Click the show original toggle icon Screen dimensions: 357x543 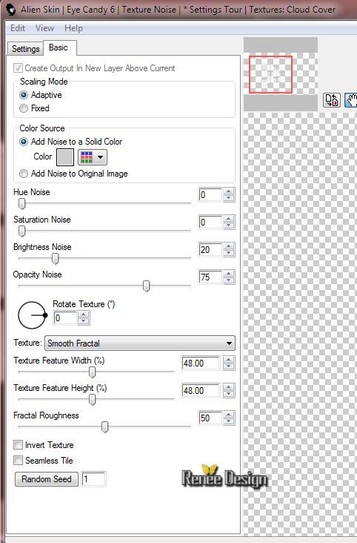click(x=332, y=100)
